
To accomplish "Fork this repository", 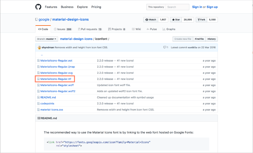I will pyautogui.click(x=201, y=20).
